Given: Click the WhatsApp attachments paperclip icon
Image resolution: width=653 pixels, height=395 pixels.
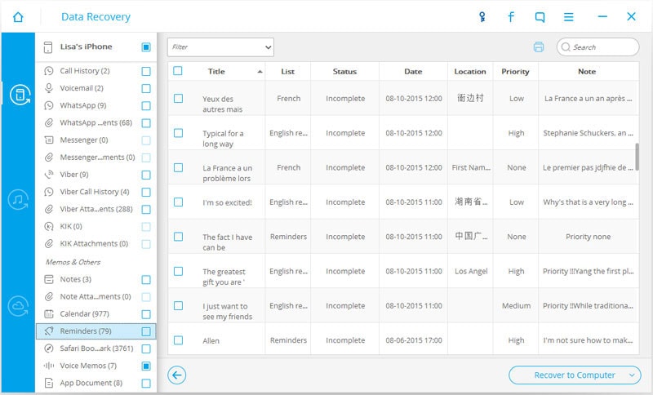Looking at the screenshot, I should (x=49, y=122).
